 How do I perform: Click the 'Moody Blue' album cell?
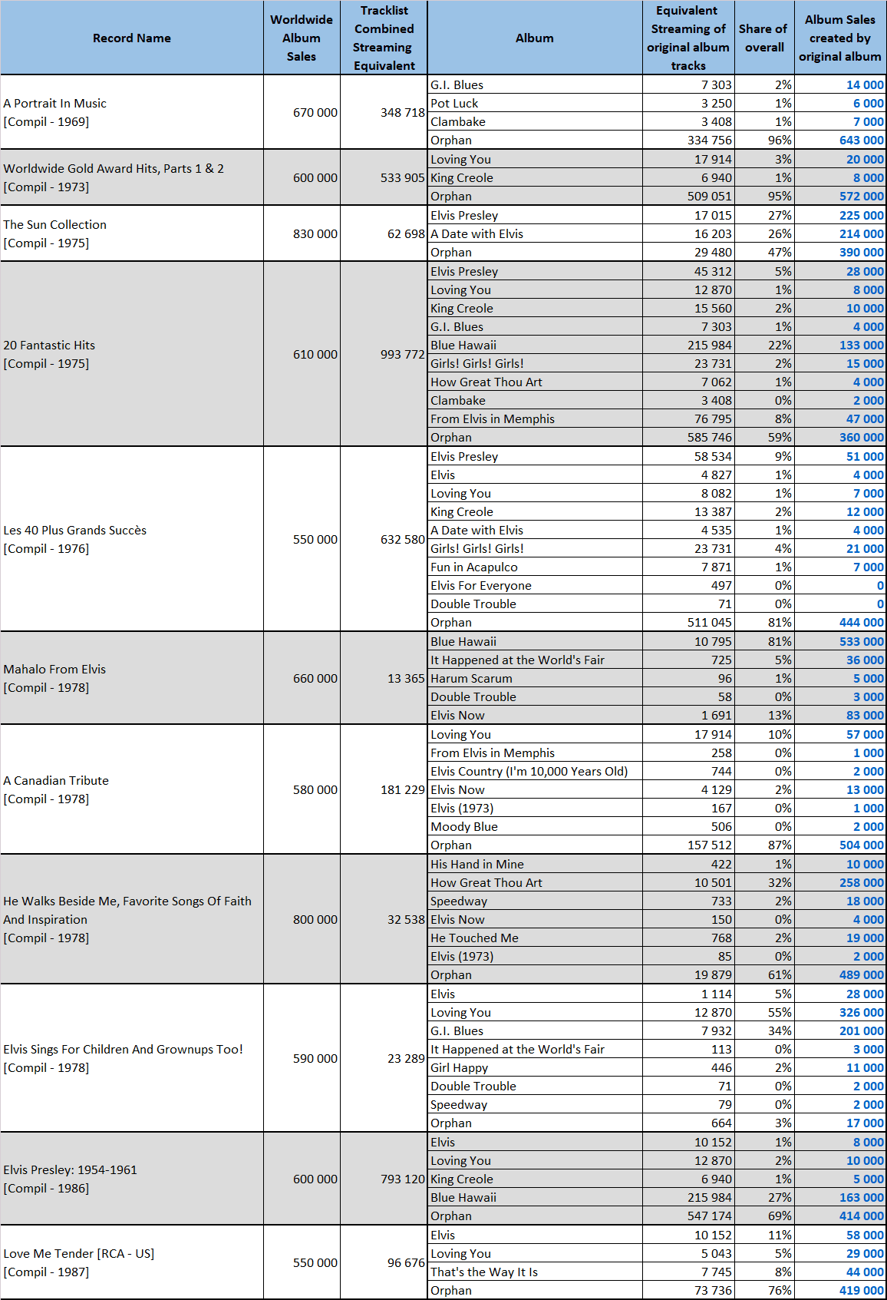coord(535,826)
